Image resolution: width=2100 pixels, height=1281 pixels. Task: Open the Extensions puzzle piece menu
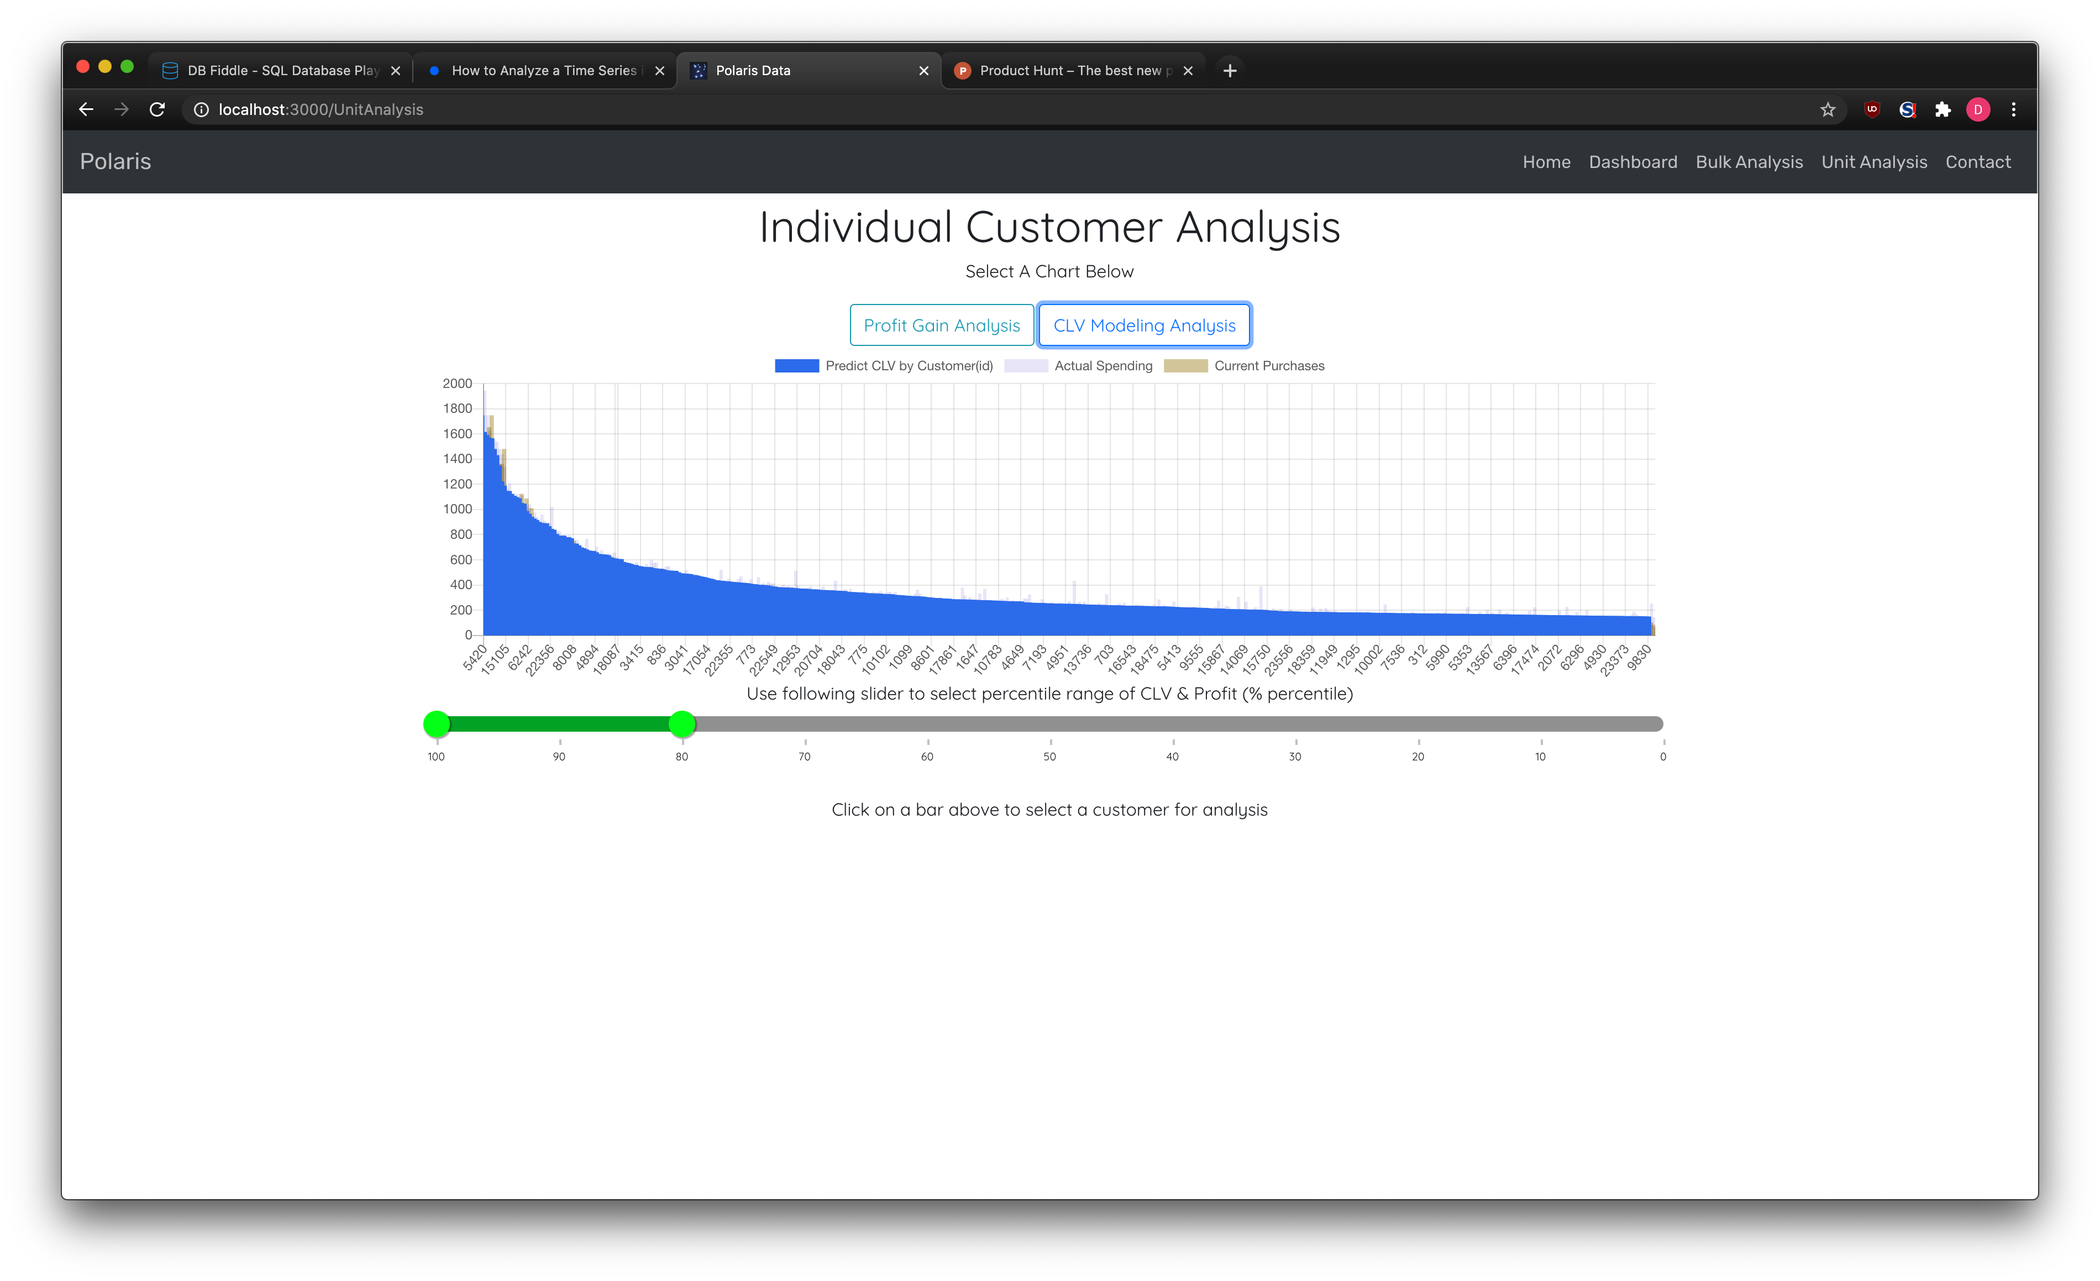tap(1943, 109)
